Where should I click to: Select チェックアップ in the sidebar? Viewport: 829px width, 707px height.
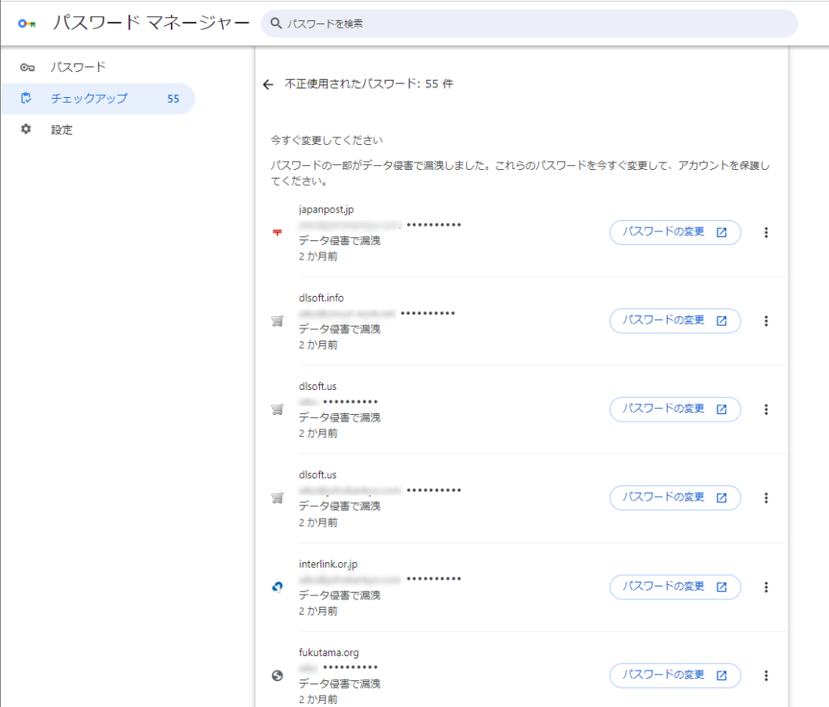(89, 99)
